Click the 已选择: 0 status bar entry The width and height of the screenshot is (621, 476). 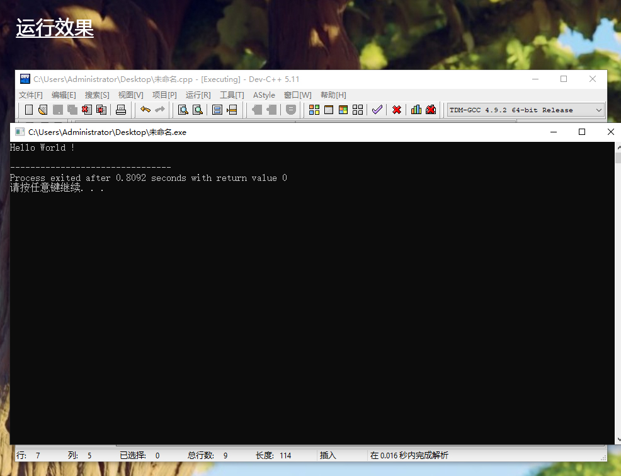click(139, 455)
